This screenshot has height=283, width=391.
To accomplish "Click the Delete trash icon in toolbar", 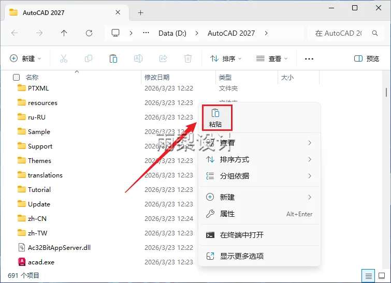I will click(x=188, y=58).
